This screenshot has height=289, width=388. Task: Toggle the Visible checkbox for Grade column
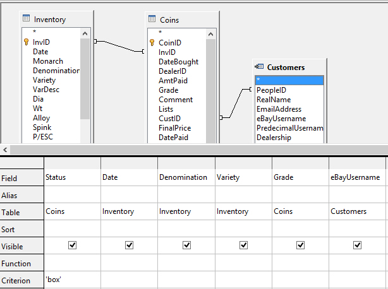point(300,245)
